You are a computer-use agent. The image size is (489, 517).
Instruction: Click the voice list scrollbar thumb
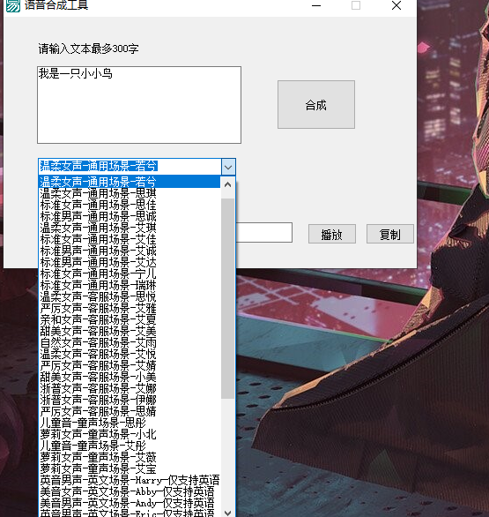coord(227,298)
